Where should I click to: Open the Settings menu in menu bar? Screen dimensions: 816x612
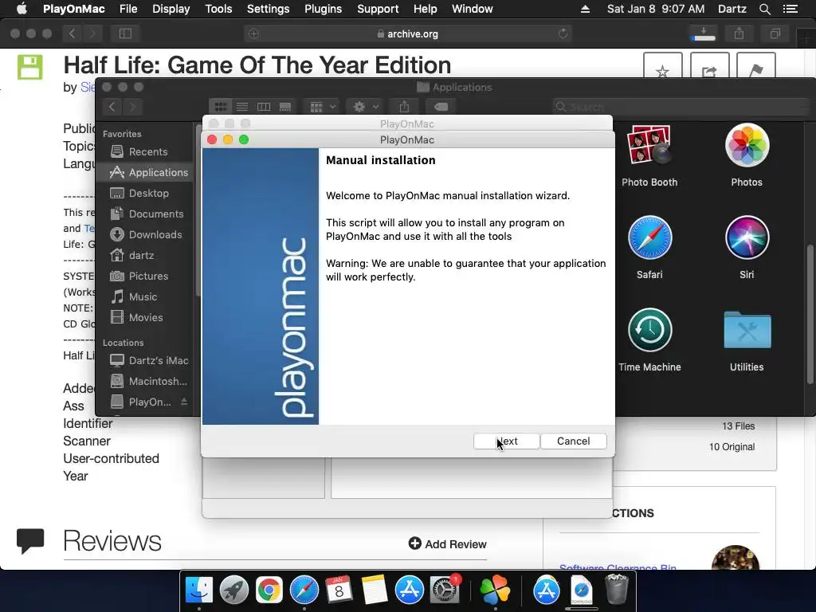pos(268,9)
